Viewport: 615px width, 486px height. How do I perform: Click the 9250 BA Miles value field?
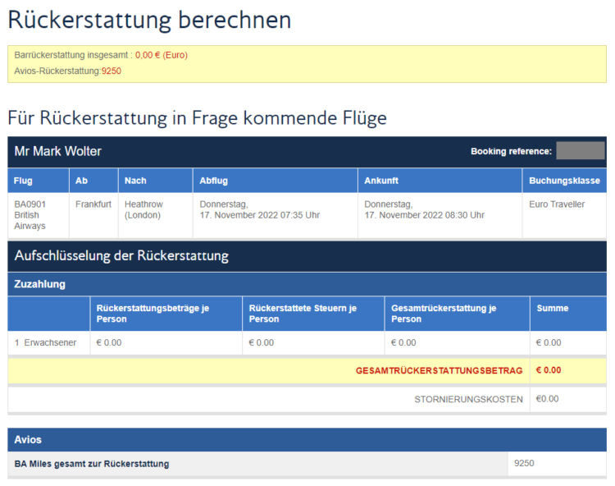coord(524,464)
